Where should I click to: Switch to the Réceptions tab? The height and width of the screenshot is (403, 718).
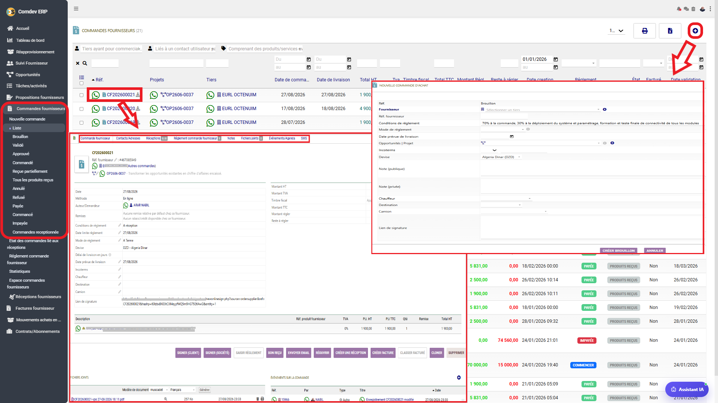[157, 138]
